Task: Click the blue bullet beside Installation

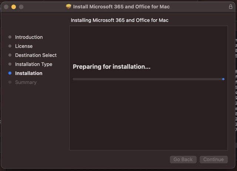Action: click(10, 73)
